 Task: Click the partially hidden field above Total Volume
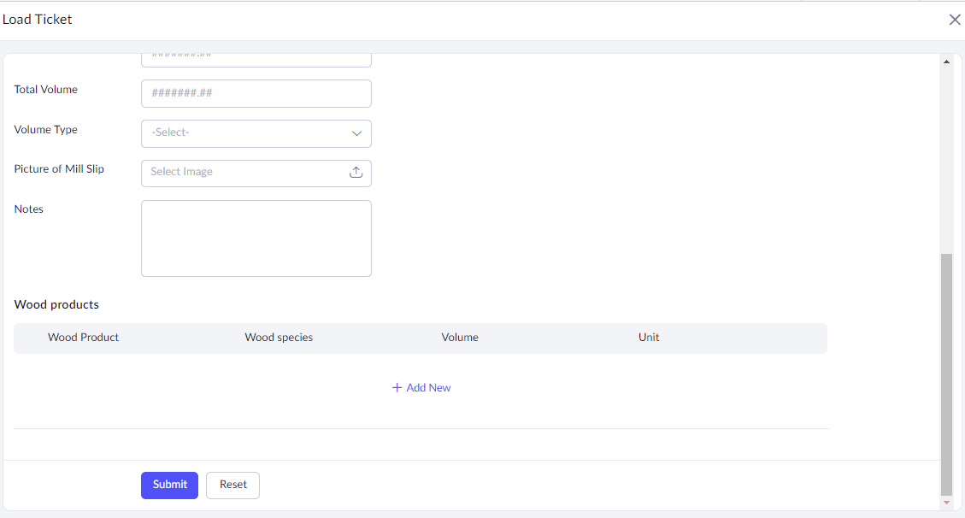[x=256, y=59]
